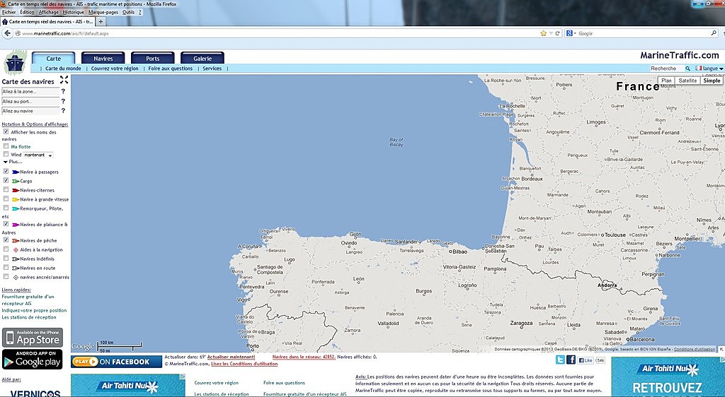The image size is (725, 397).
Task: Switch map to Plan view
Action: coord(666,81)
